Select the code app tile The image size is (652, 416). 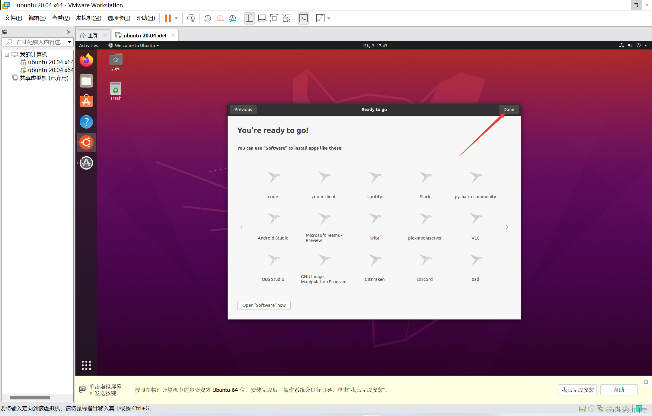click(x=273, y=185)
